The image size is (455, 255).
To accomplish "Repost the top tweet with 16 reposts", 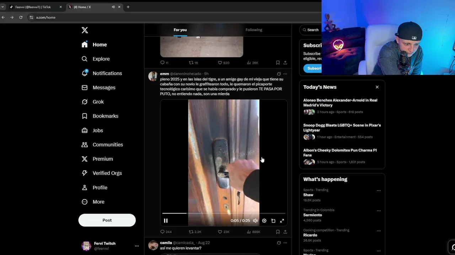I will [193, 63].
